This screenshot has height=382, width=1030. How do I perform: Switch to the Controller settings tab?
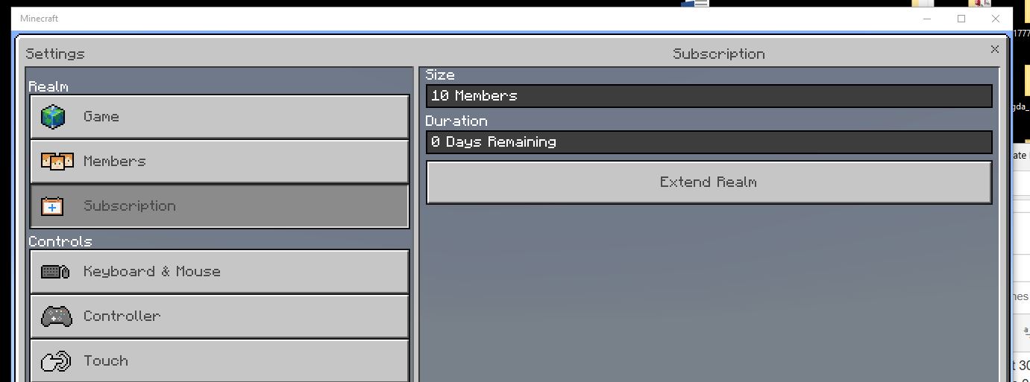coord(220,316)
